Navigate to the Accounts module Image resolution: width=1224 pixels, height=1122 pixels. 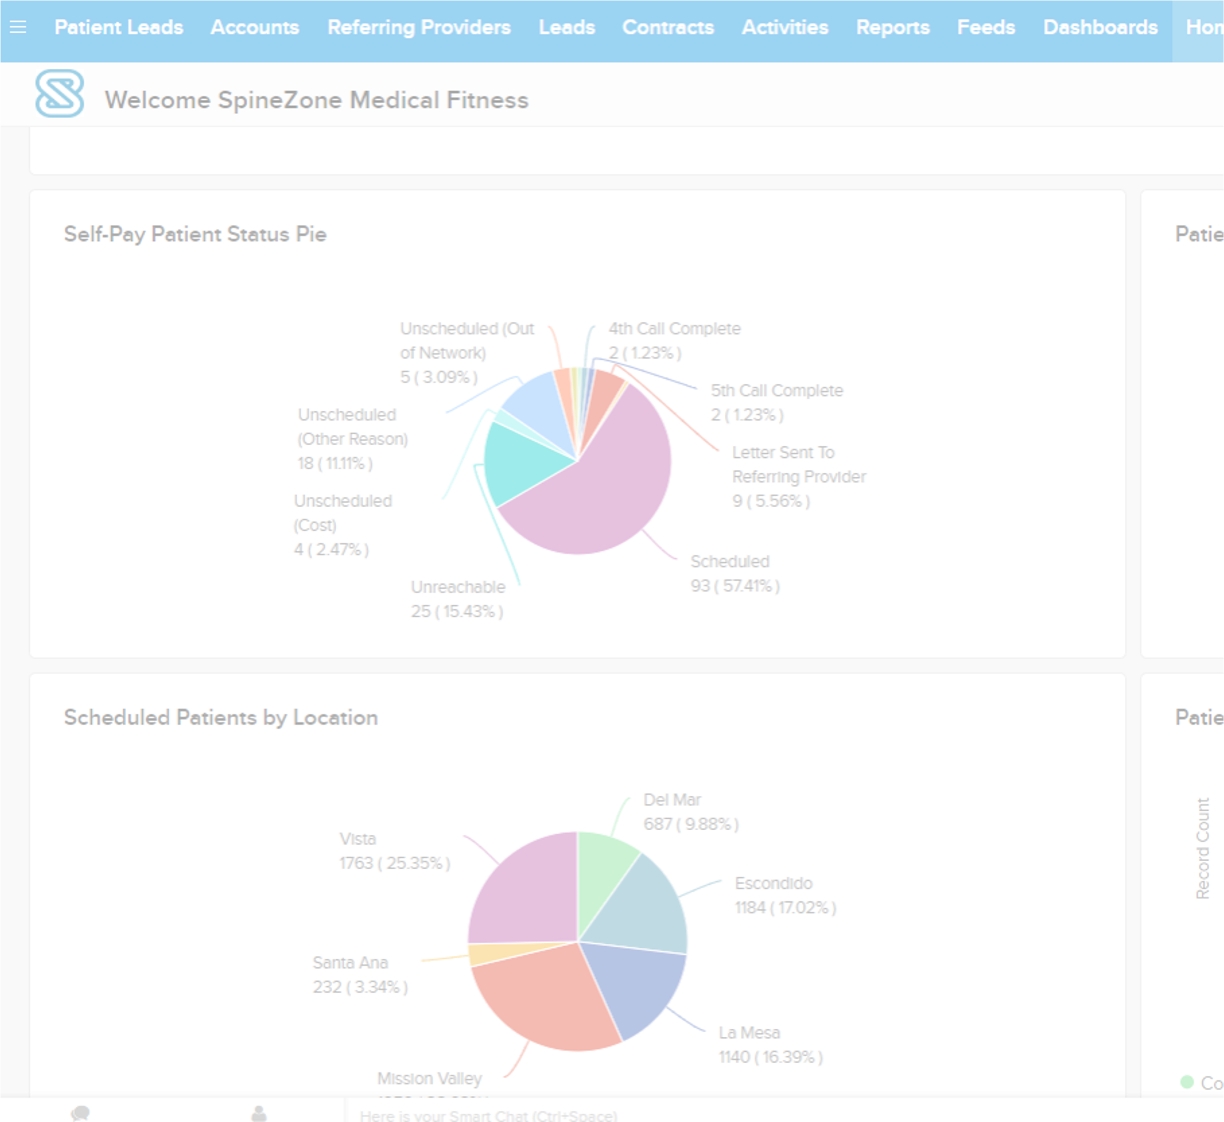pos(254,27)
